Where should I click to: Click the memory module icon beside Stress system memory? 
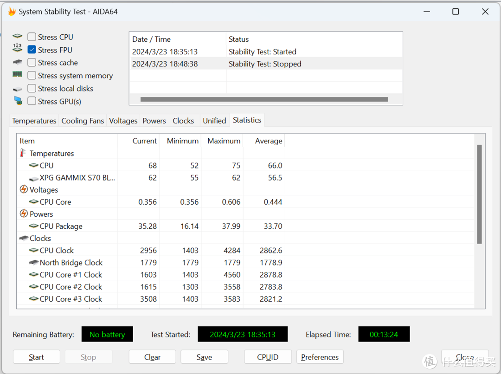[17, 74]
